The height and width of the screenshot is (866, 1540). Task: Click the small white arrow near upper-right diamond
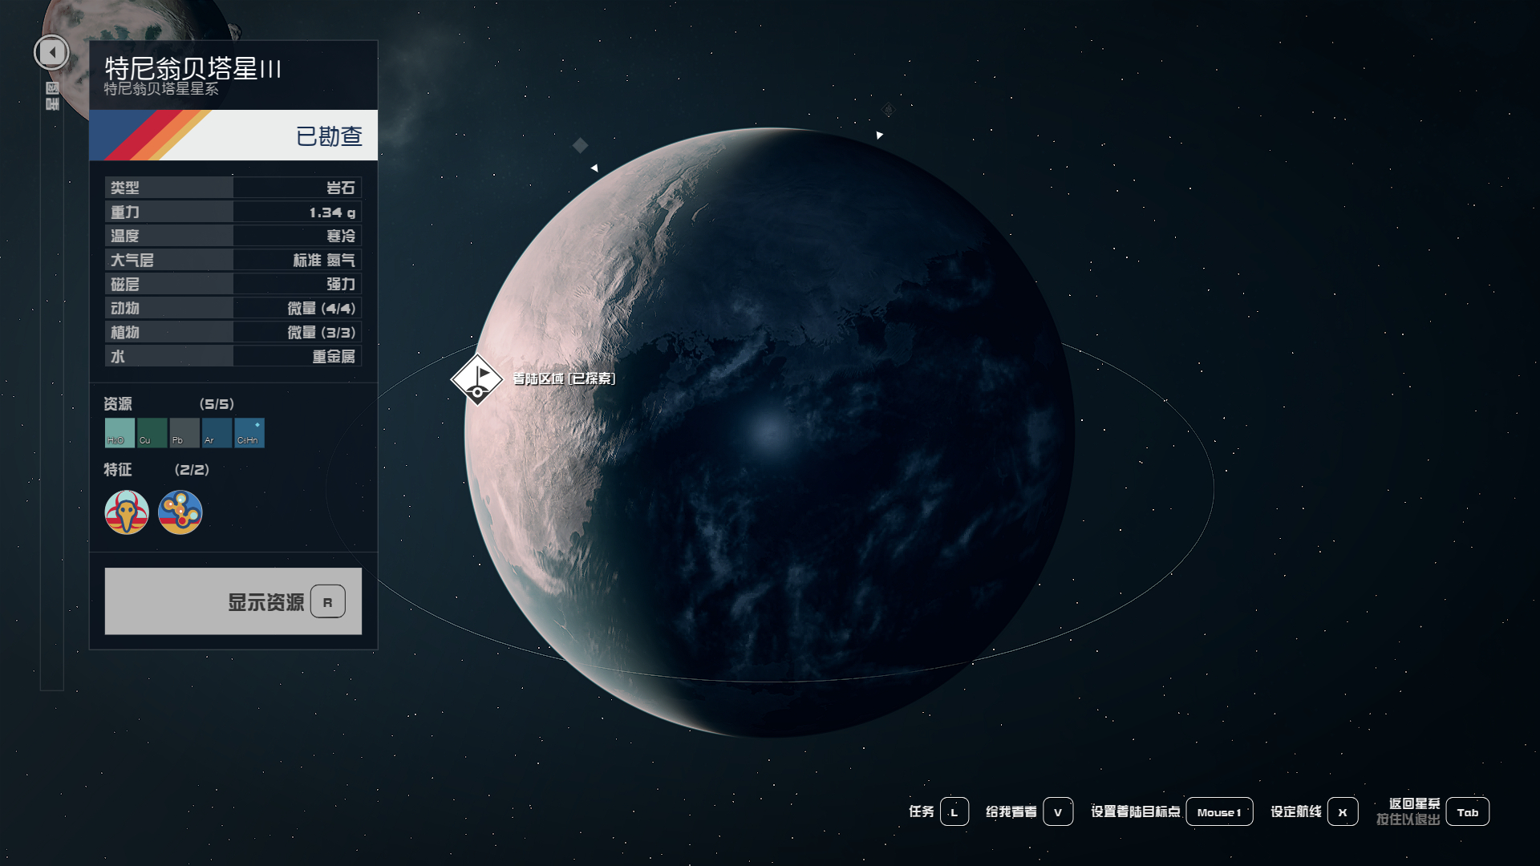click(x=880, y=136)
